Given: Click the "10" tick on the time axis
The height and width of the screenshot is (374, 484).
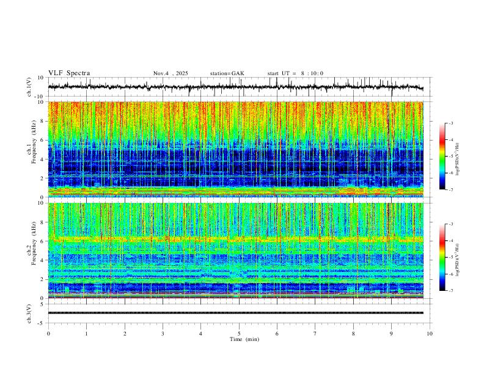Looking at the screenshot, I should [430, 334].
